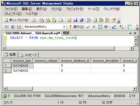Select the cell with database id 5

click(x=75, y=66)
